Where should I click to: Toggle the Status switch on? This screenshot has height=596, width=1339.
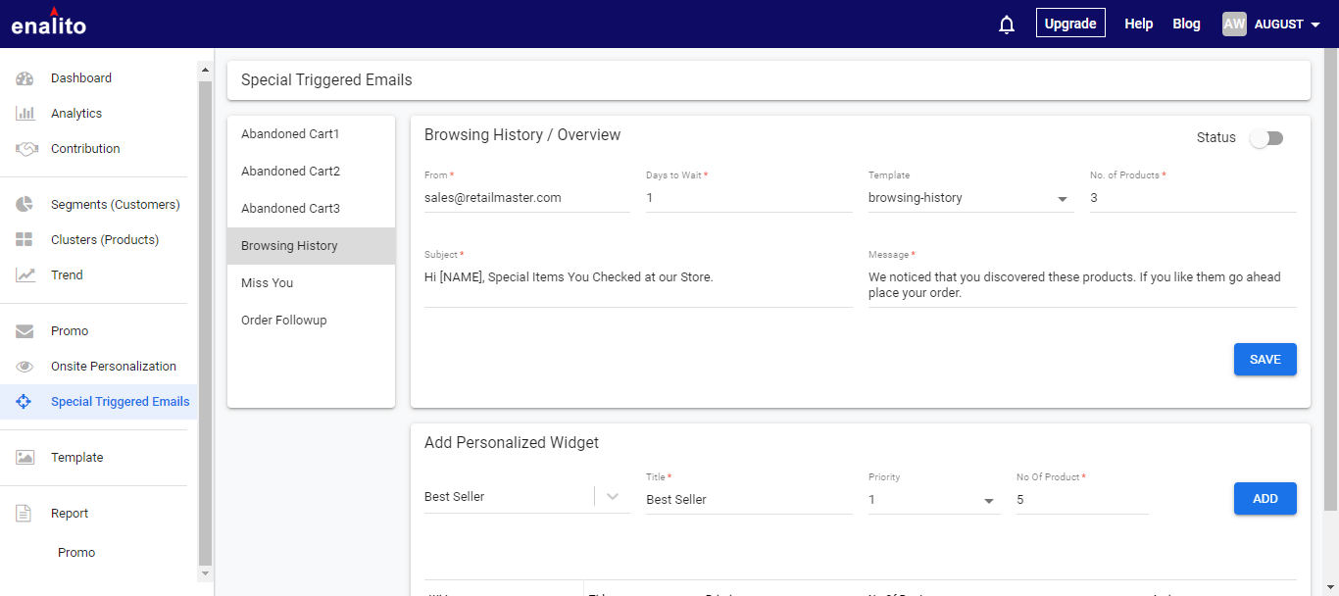(1265, 138)
